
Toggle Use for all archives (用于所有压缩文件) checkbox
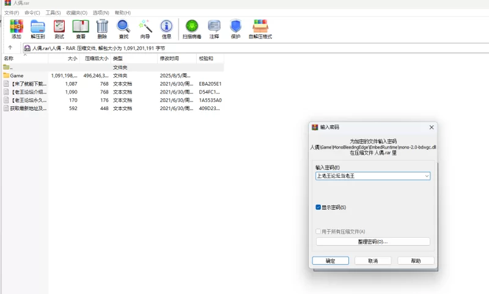318,231
